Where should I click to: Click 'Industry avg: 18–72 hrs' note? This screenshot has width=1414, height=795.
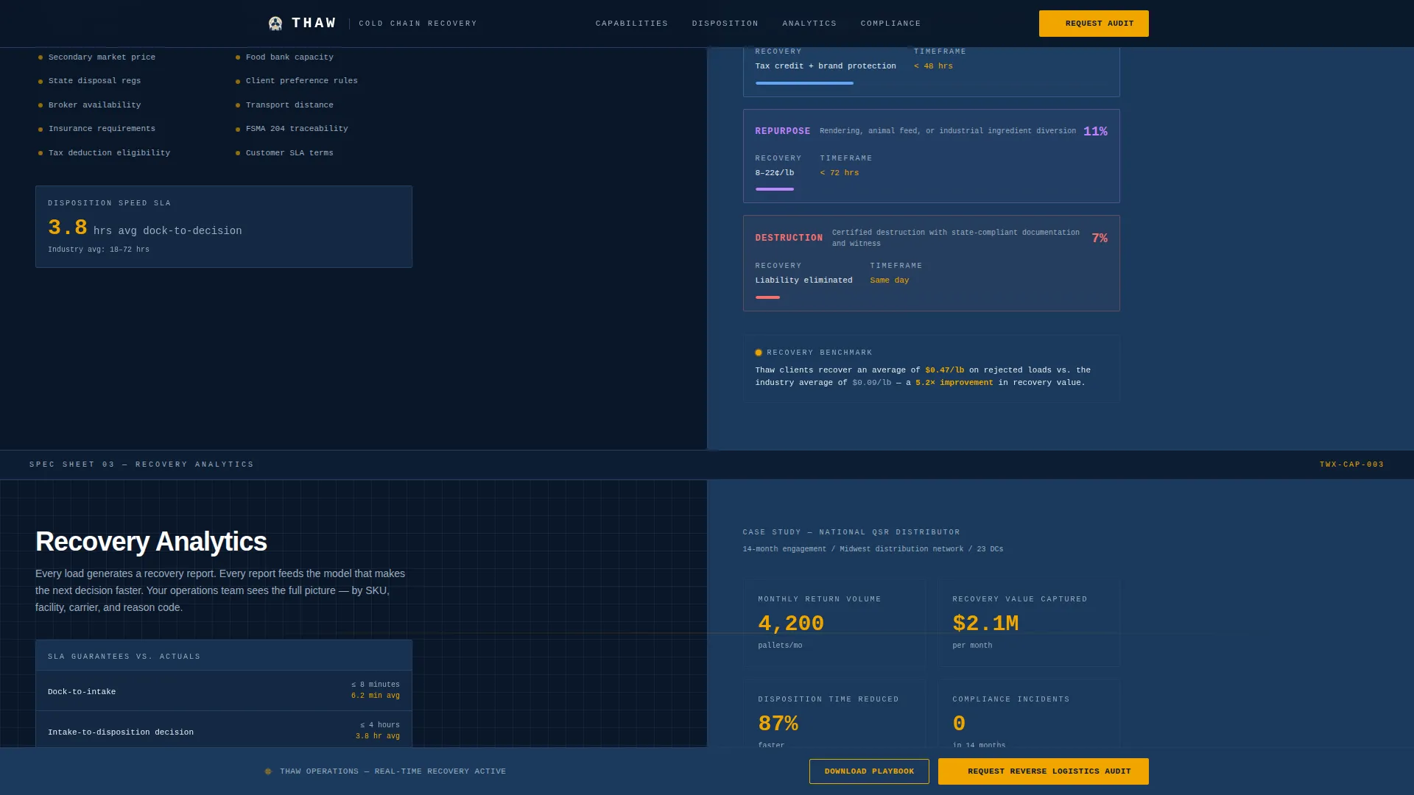pyautogui.click(x=99, y=250)
